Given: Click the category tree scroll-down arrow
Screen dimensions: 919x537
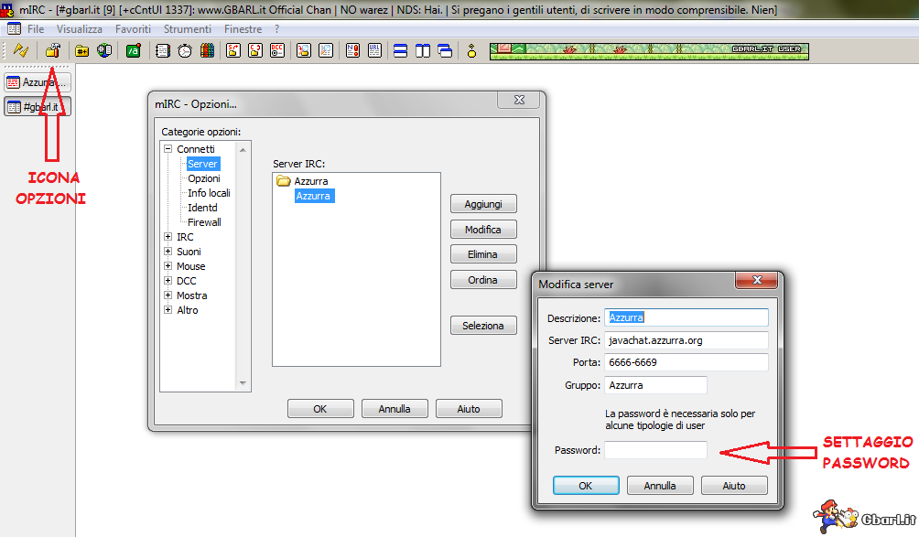Looking at the screenshot, I should click(x=243, y=383).
